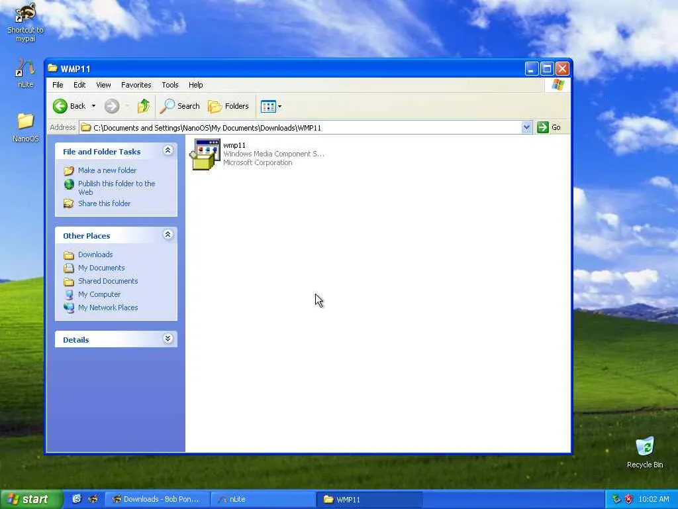Click the WMP11 title bar folder icon
This screenshot has height=509, width=678.
tap(53, 68)
